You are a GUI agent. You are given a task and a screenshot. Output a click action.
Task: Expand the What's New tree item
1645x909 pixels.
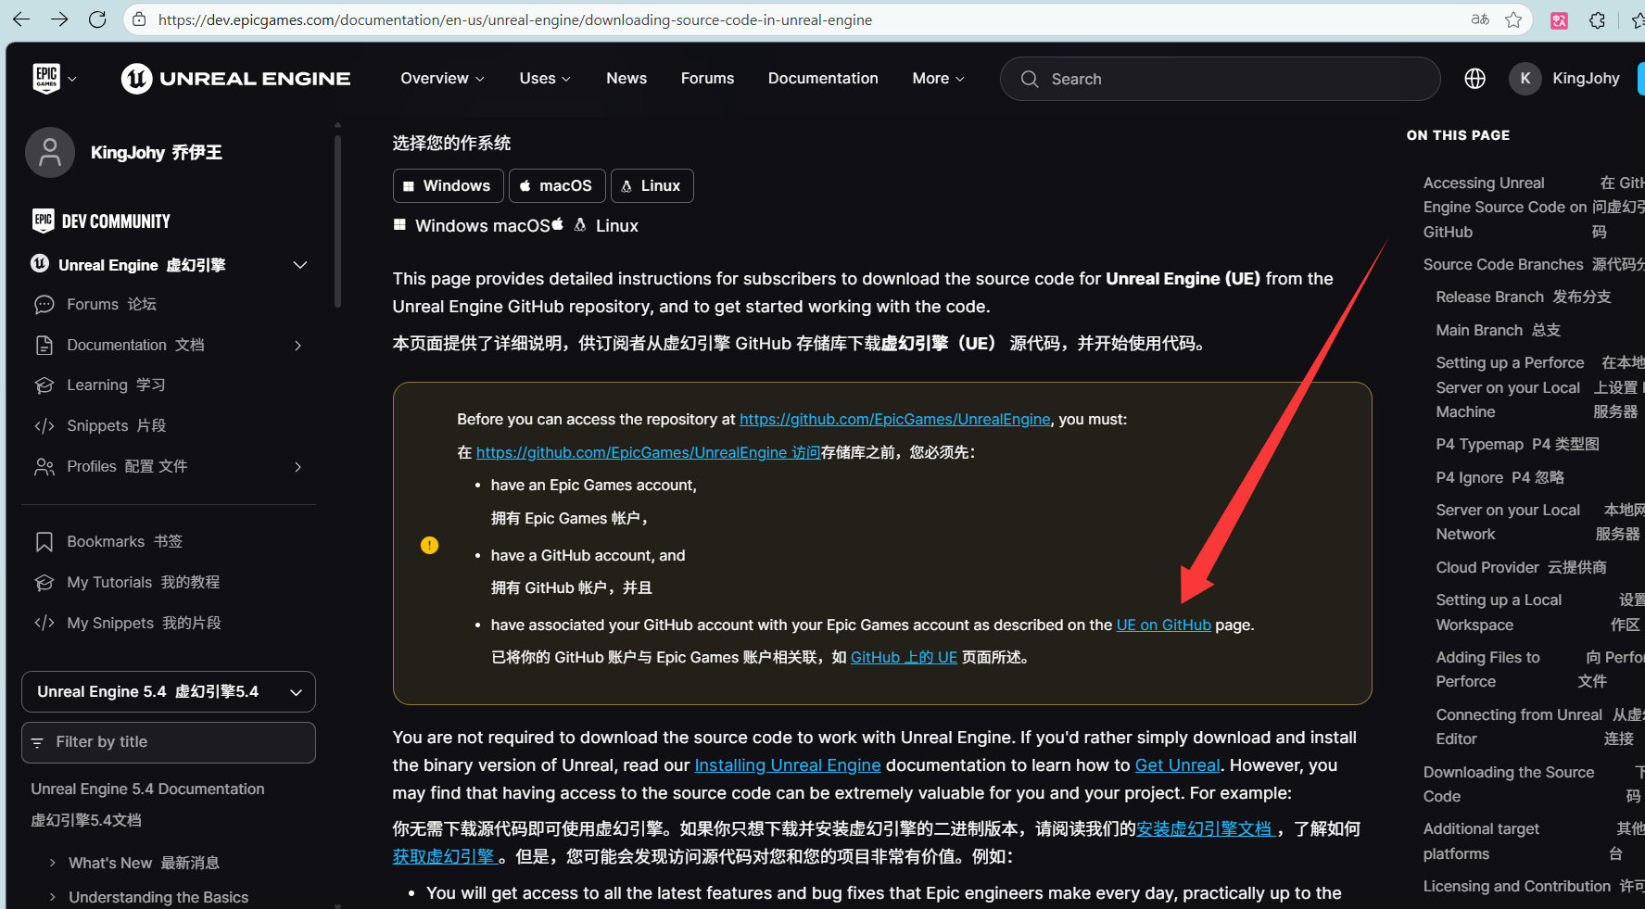coord(52,863)
